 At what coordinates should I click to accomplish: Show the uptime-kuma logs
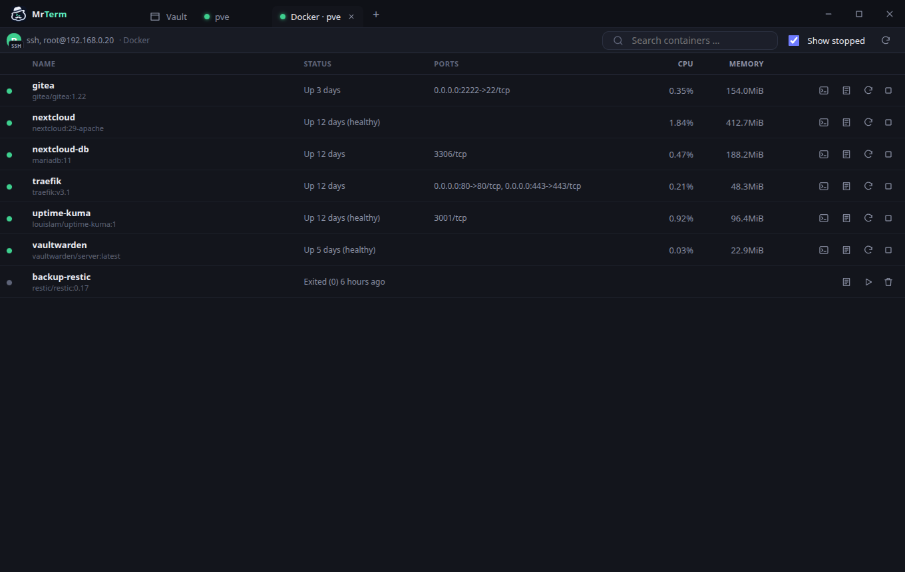click(846, 218)
